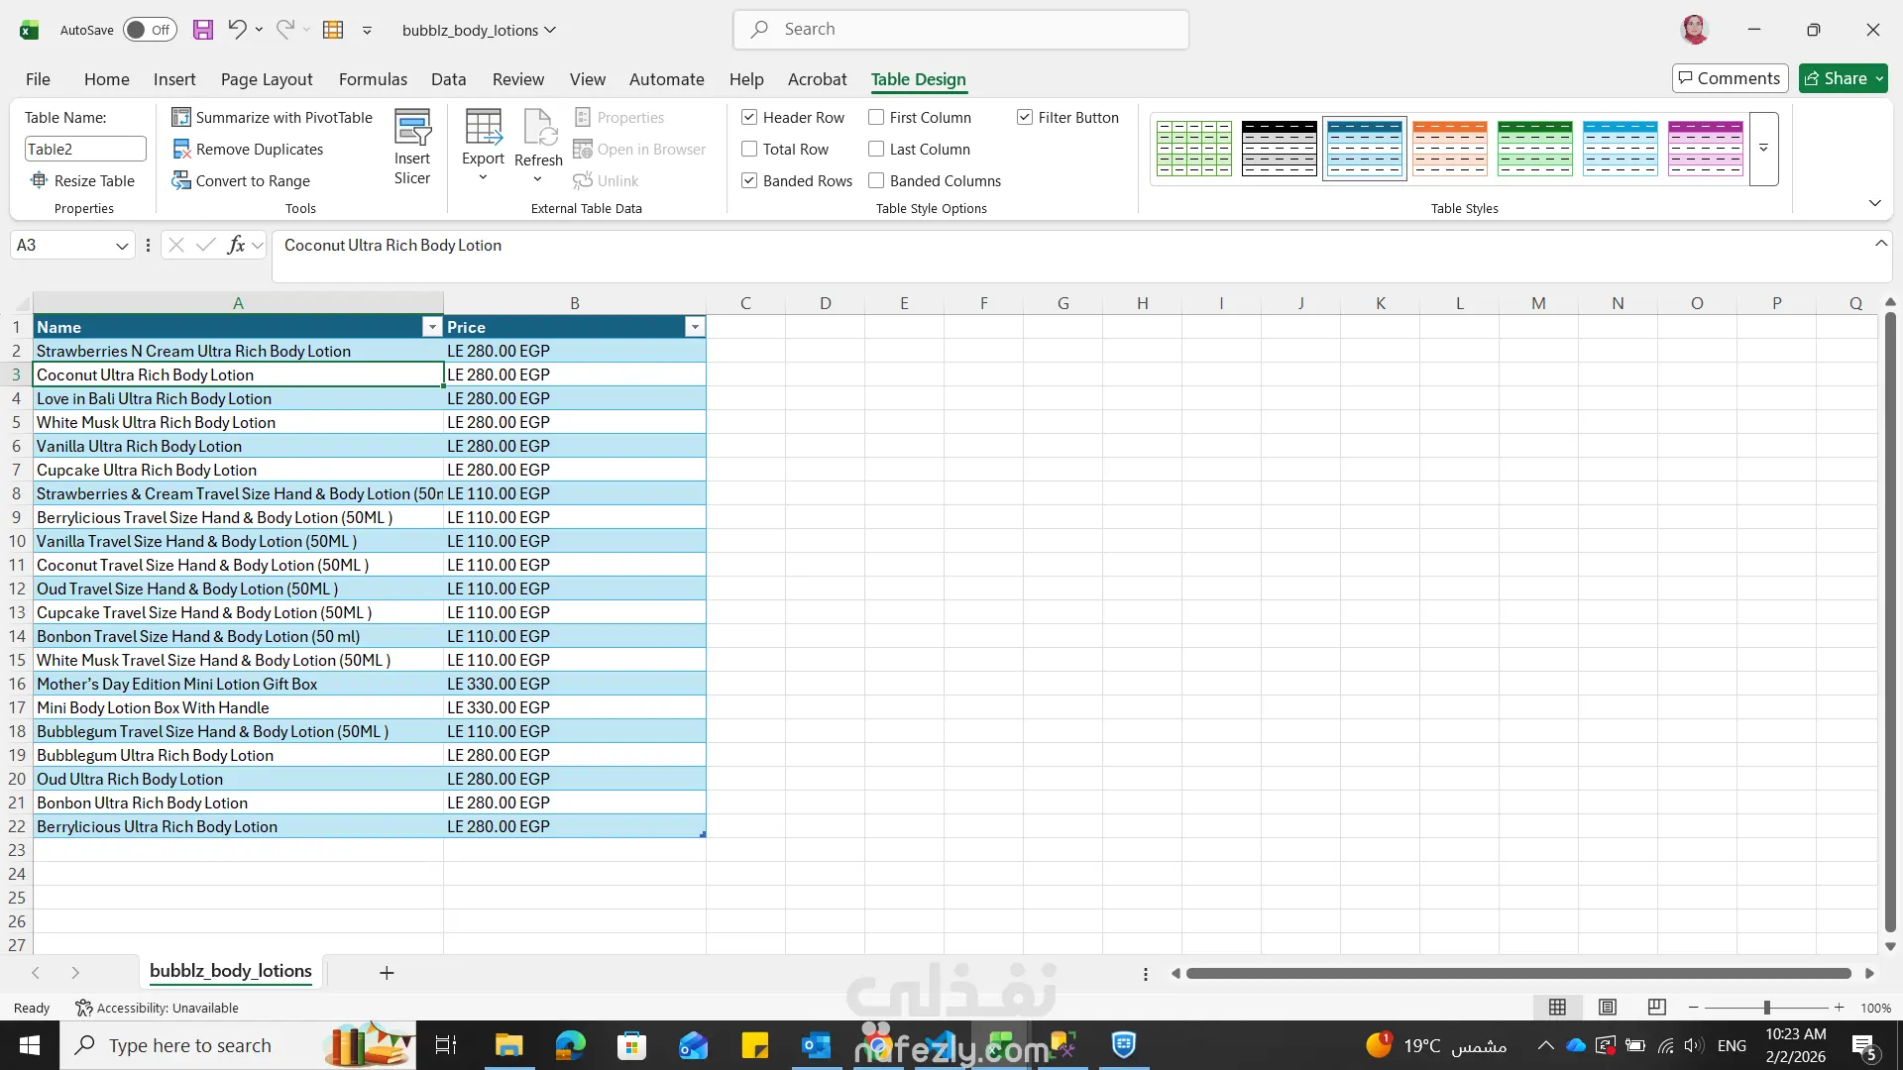The width and height of the screenshot is (1903, 1070).
Task: Click the Resize Table button
Action: click(83, 181)
